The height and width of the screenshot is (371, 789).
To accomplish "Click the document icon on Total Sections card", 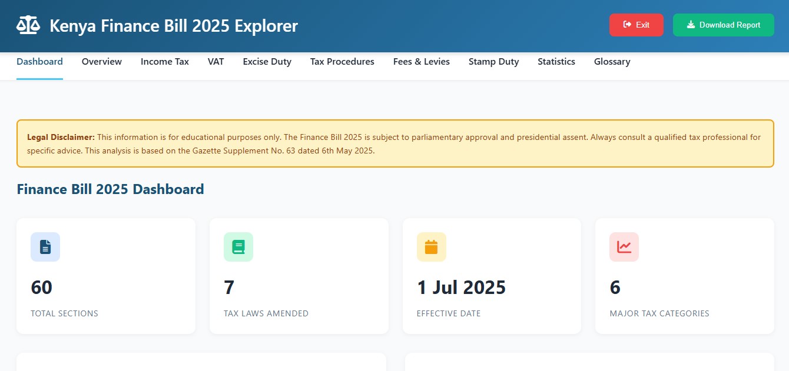I will [x=45, y=247].
